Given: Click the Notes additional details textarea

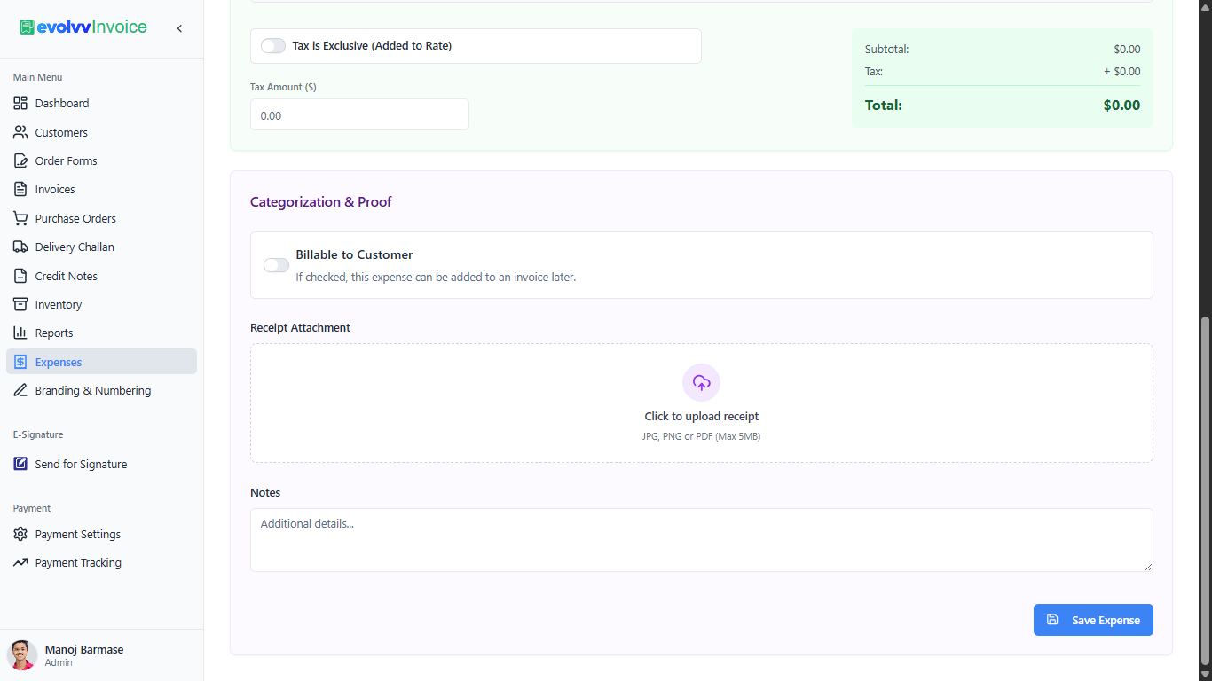Looking at the screenshot, I should 702,540.
